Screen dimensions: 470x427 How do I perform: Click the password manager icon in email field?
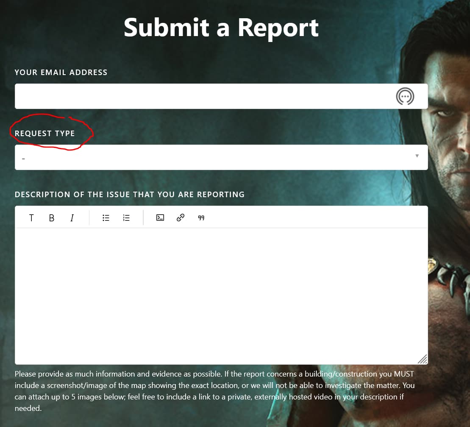pyautogui.click(x=405, y=96)
